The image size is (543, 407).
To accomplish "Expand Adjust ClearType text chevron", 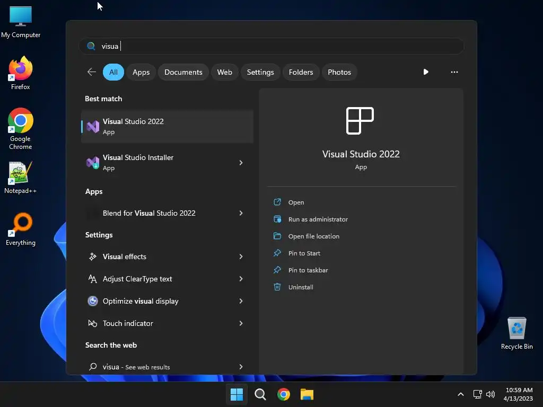I will tap(241, 279).
